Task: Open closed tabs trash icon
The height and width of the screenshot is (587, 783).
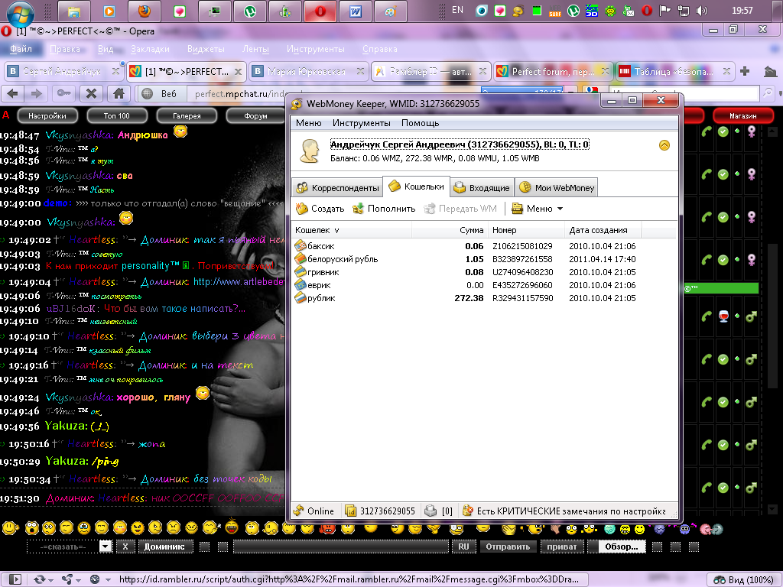Action: click(x=769, y=71)
